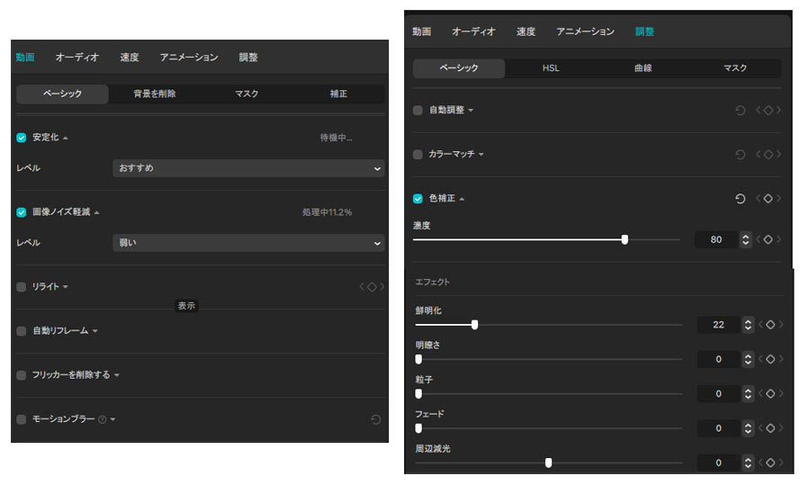
Task: Enable フリッカーを削除する checkbox
Action: point(22,375)
